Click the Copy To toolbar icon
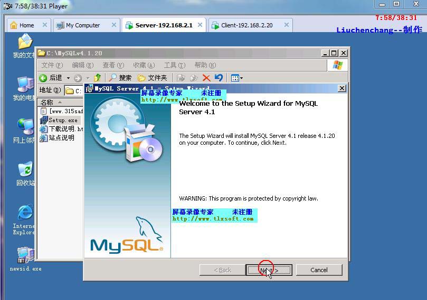Viewport: 427px width, 300px height. point(194,78)
